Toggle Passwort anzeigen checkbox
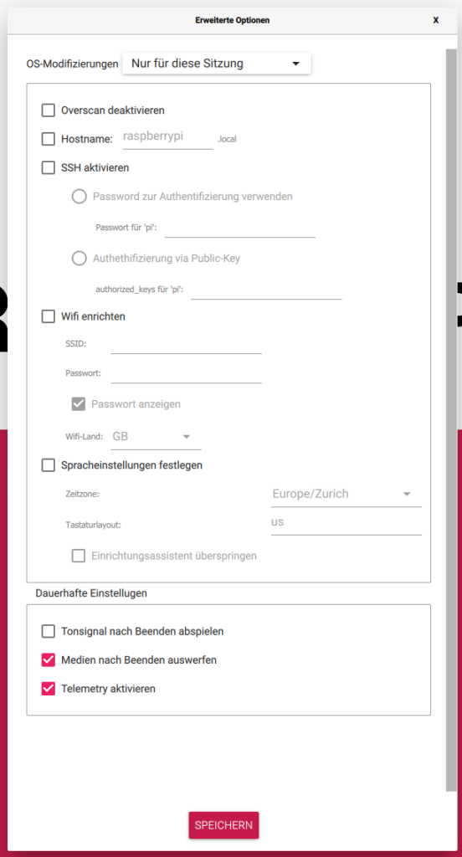The image size is (462, 857). (x=79, y=404)
